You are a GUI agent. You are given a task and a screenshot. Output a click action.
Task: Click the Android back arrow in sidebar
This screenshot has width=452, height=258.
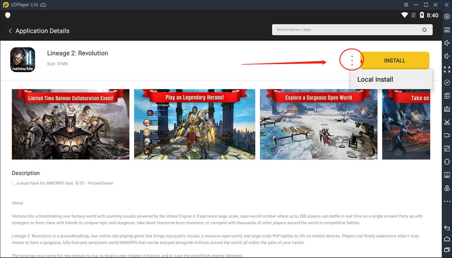(x=447, y=228)
